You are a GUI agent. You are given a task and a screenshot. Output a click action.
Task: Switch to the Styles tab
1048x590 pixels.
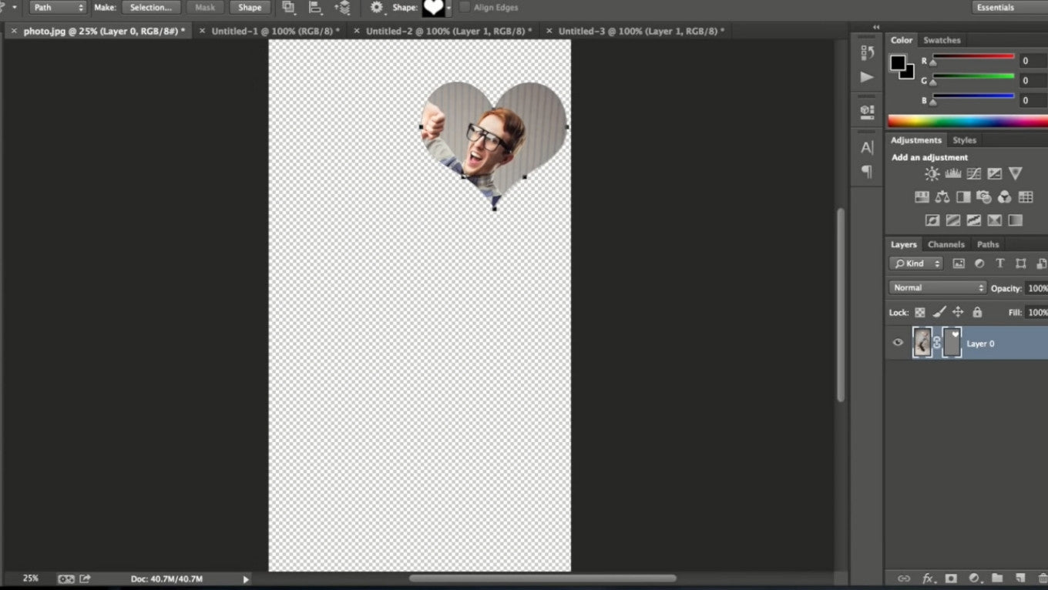tap(964, 140)
